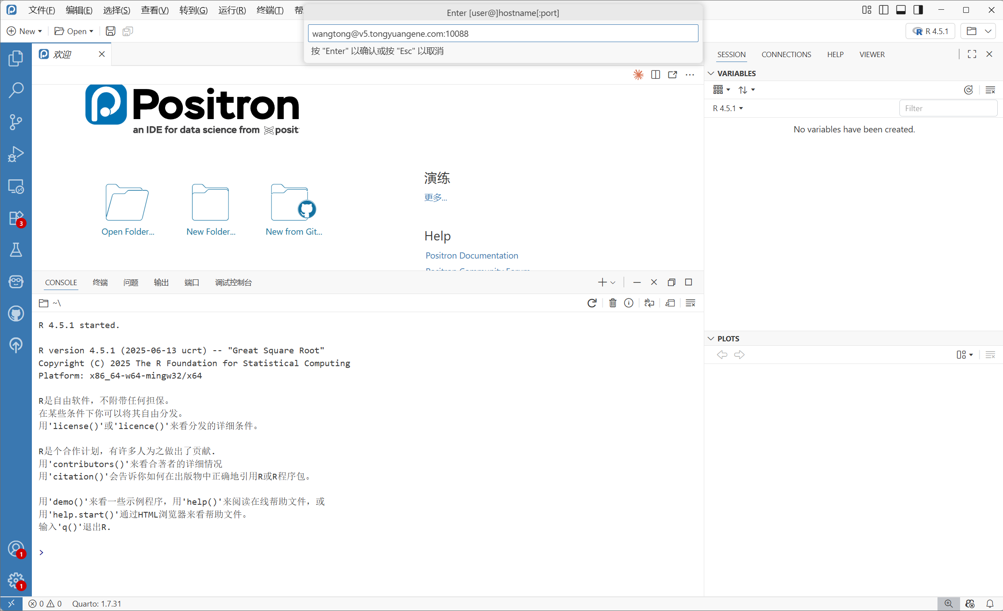This screenshot has height=611, width=1003.
Task: Open notifications bell in status bar
Action: [990, 603]
